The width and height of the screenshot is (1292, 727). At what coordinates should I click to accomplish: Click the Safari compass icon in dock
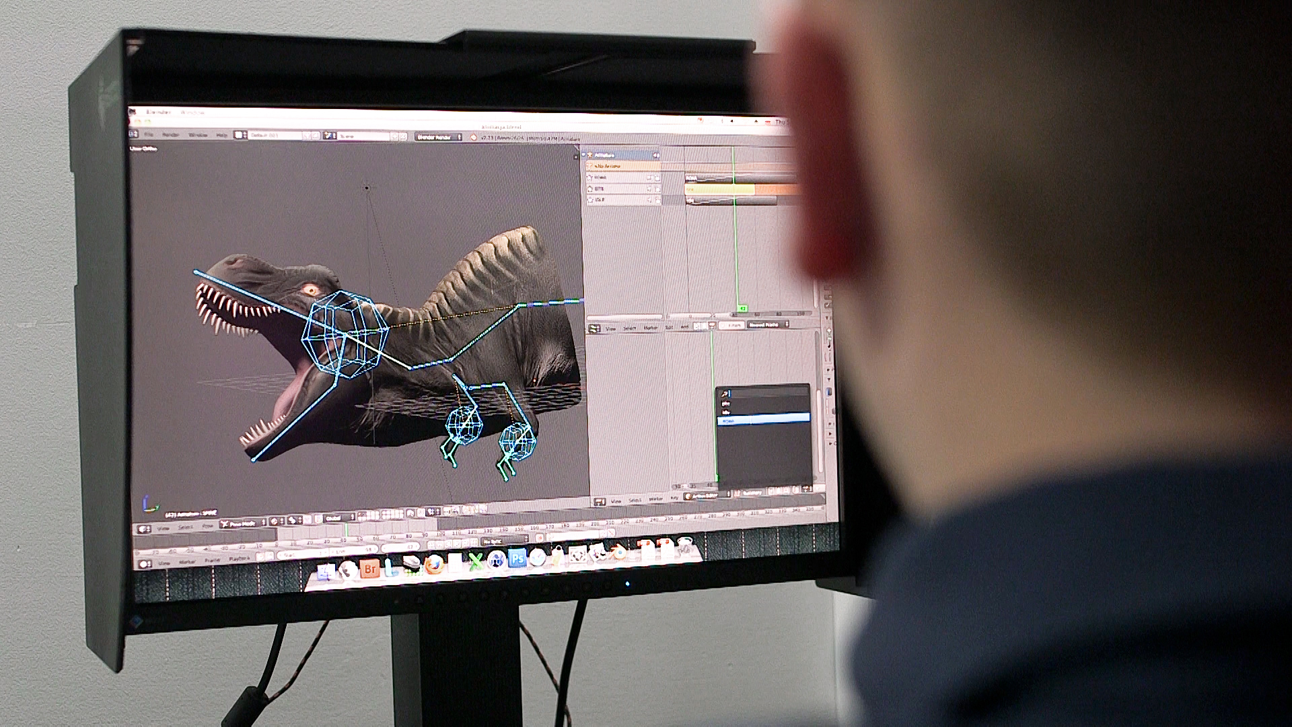(x=537, y=557)
